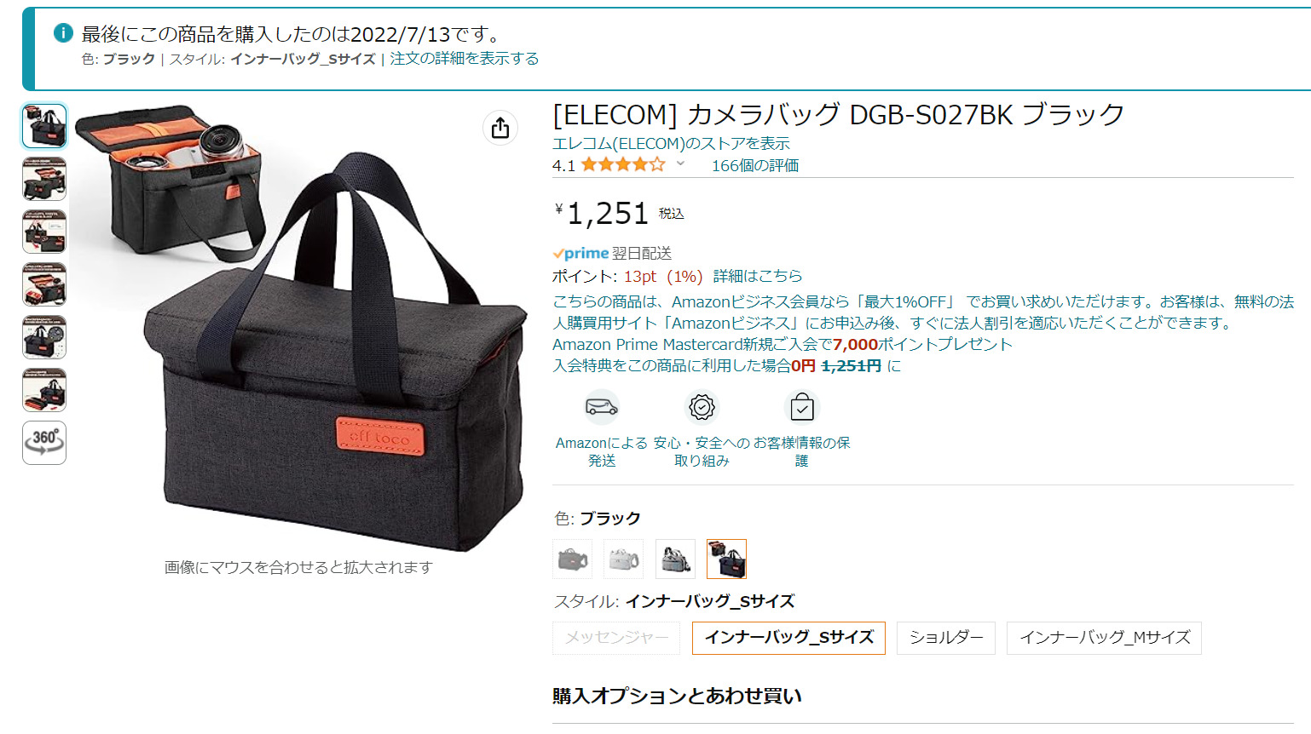The width and height of the screenshot is (1311, 734).
Task: Visit エレコム(ELECOM)のストアを表示 link
Action: click(x=671, y=143)
